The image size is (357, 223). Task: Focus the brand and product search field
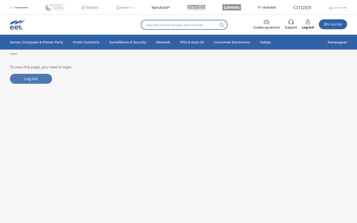(x=184, y=25)
